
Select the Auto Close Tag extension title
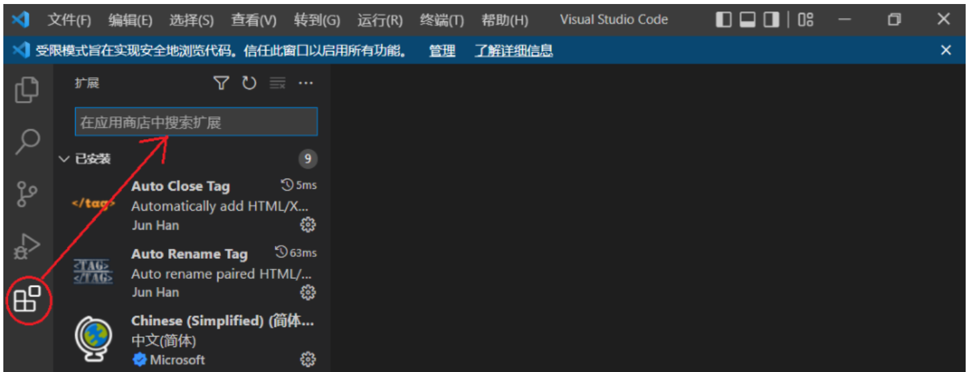pos(180,186)
